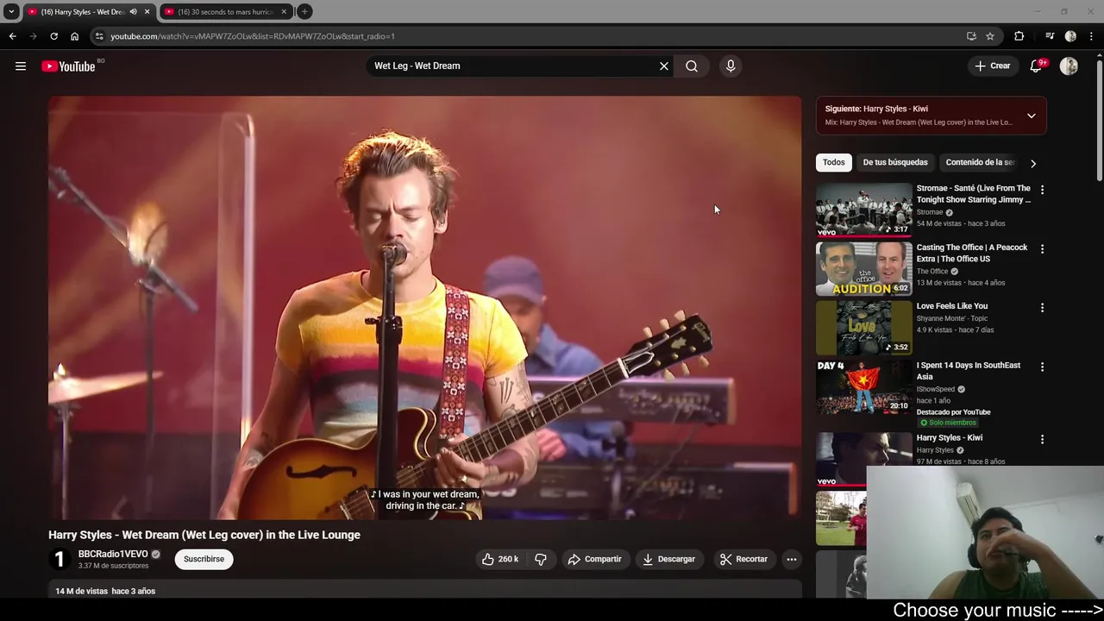Viewport: 1104px width, 621px height.
Task: Select the Todos filter chip
Action: (833, 162)
